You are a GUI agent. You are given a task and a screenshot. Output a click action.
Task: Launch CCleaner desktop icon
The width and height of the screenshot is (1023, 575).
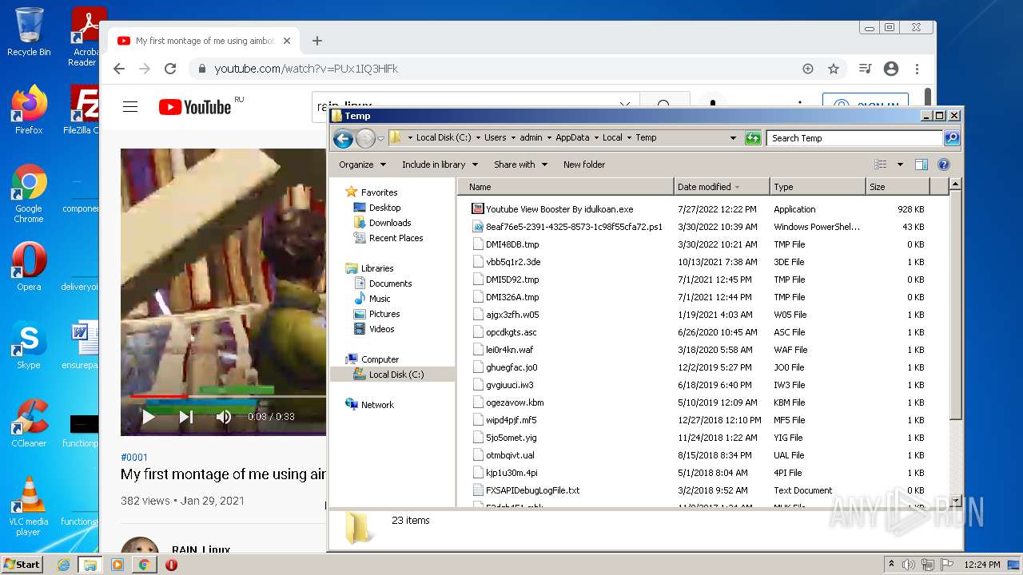point(29,423)
